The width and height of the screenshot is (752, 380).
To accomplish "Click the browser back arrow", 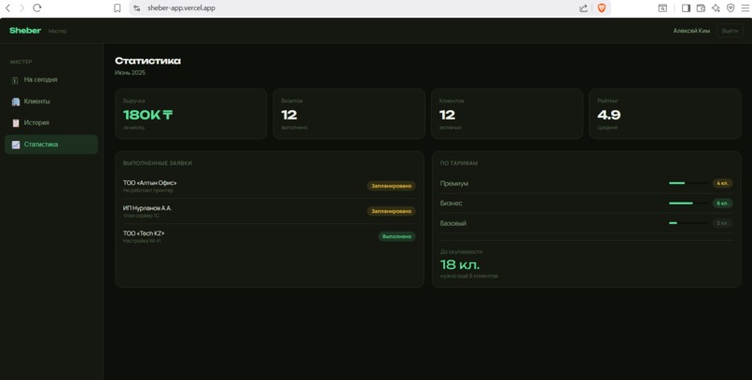I will tap(7, 7).
